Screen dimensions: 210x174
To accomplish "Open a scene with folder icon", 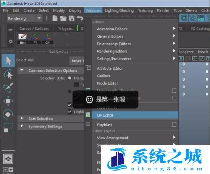I will pyautogui.click(x=63, y=18).
